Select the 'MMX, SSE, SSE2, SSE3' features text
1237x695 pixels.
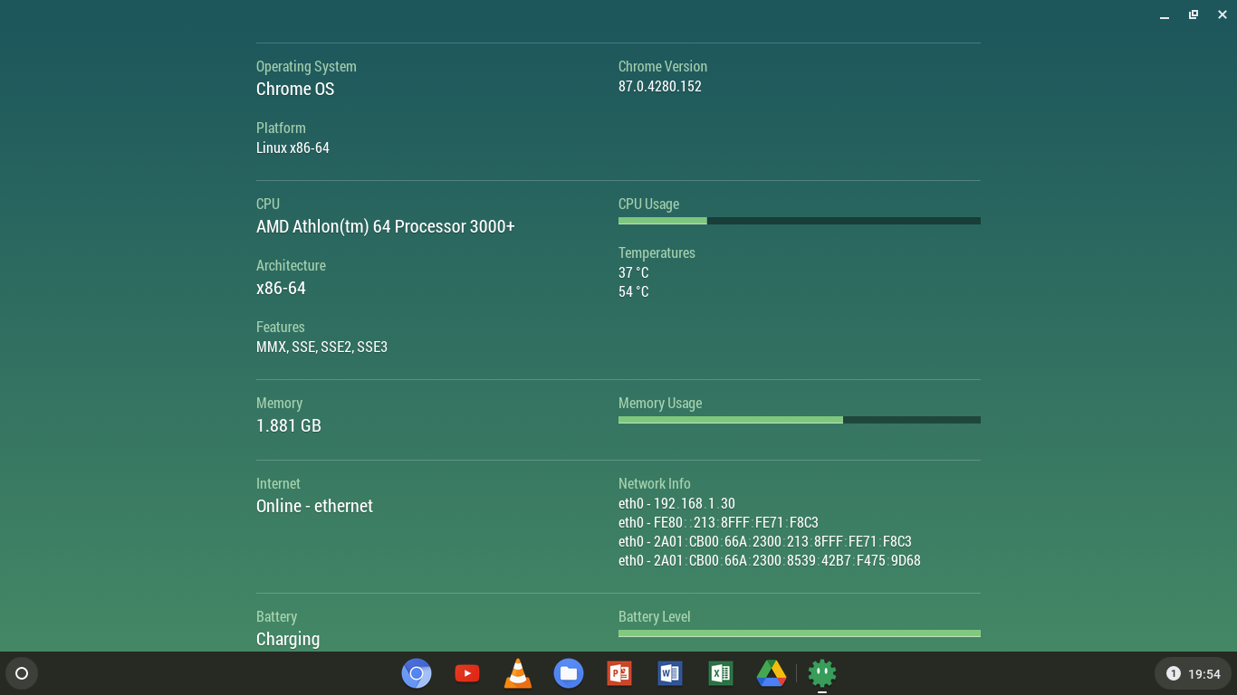pos(321,347)
